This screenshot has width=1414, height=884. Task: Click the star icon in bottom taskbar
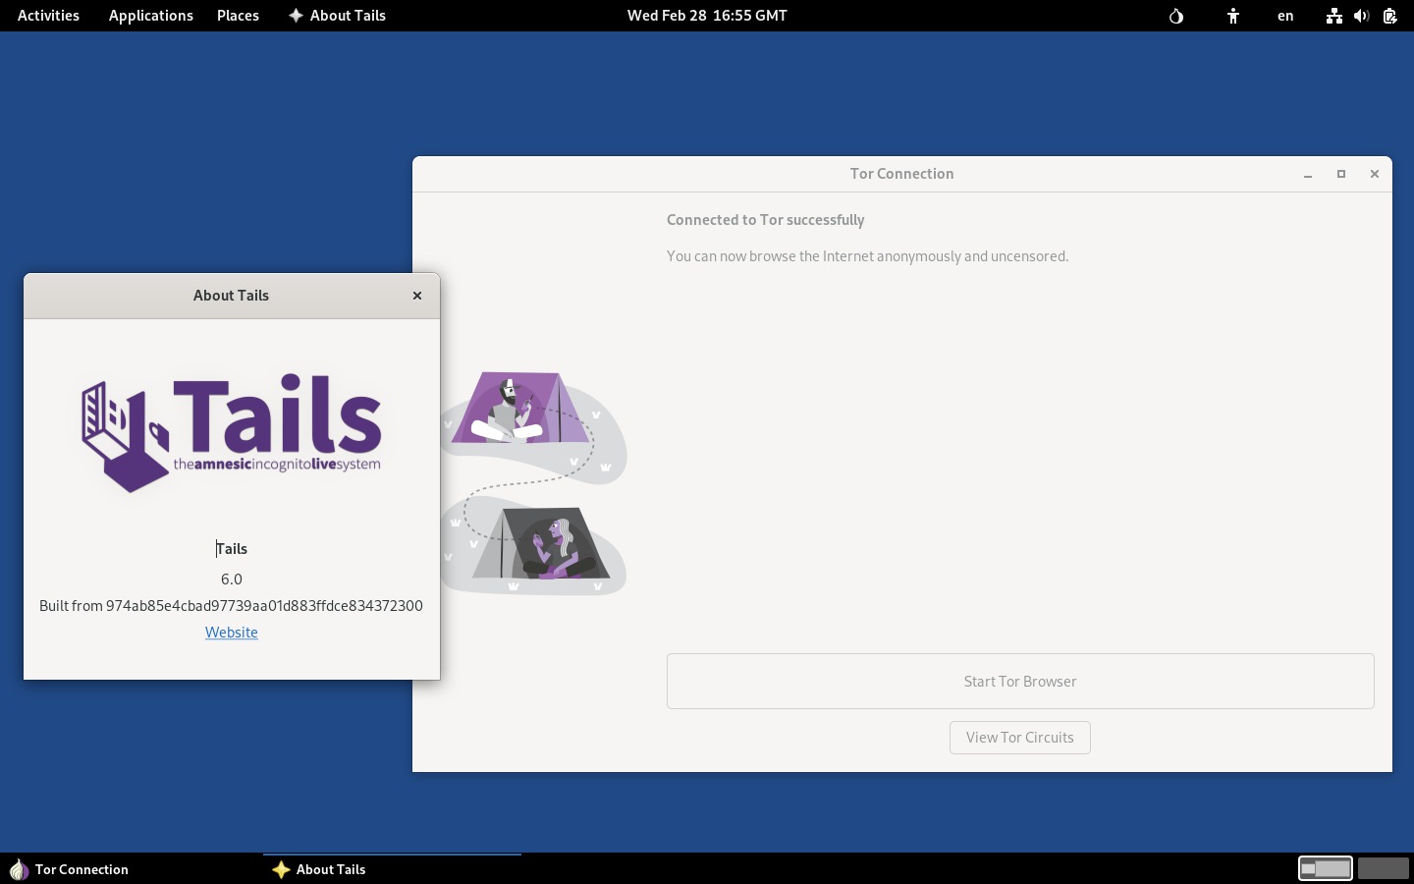click(281, 869)
